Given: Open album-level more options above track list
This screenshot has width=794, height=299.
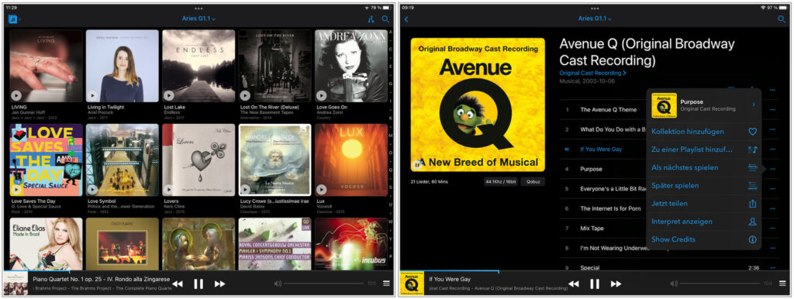Looking at the screenshot, I should tap(772, 90).
